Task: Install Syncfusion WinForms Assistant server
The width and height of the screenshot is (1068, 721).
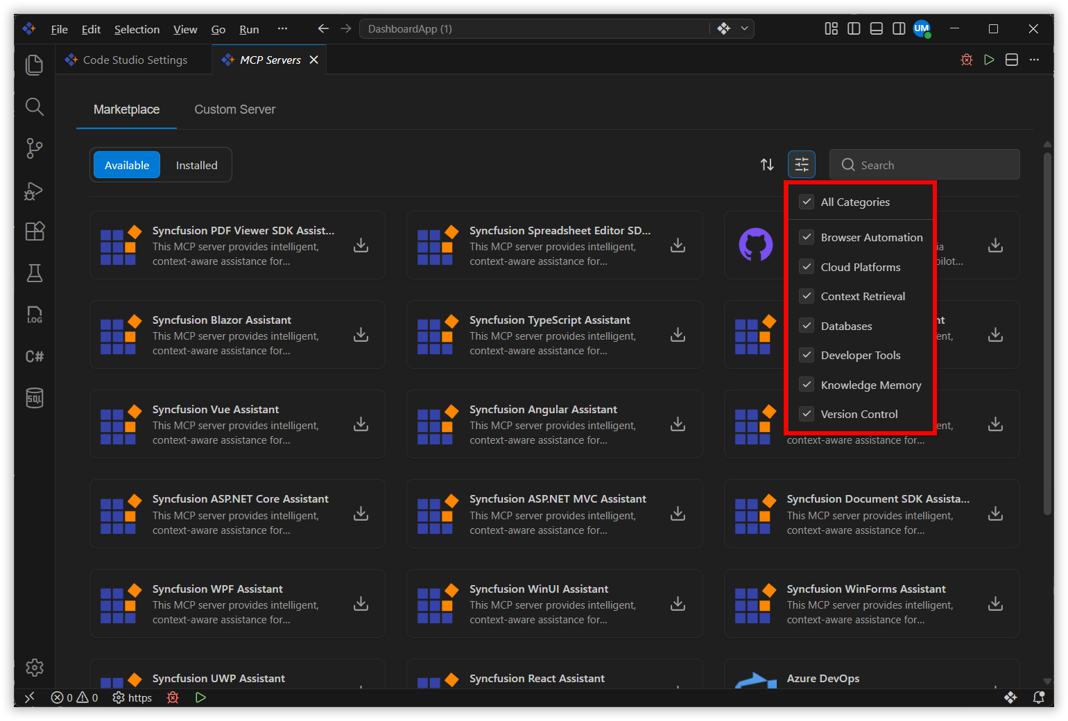Action: pos(996,604)
